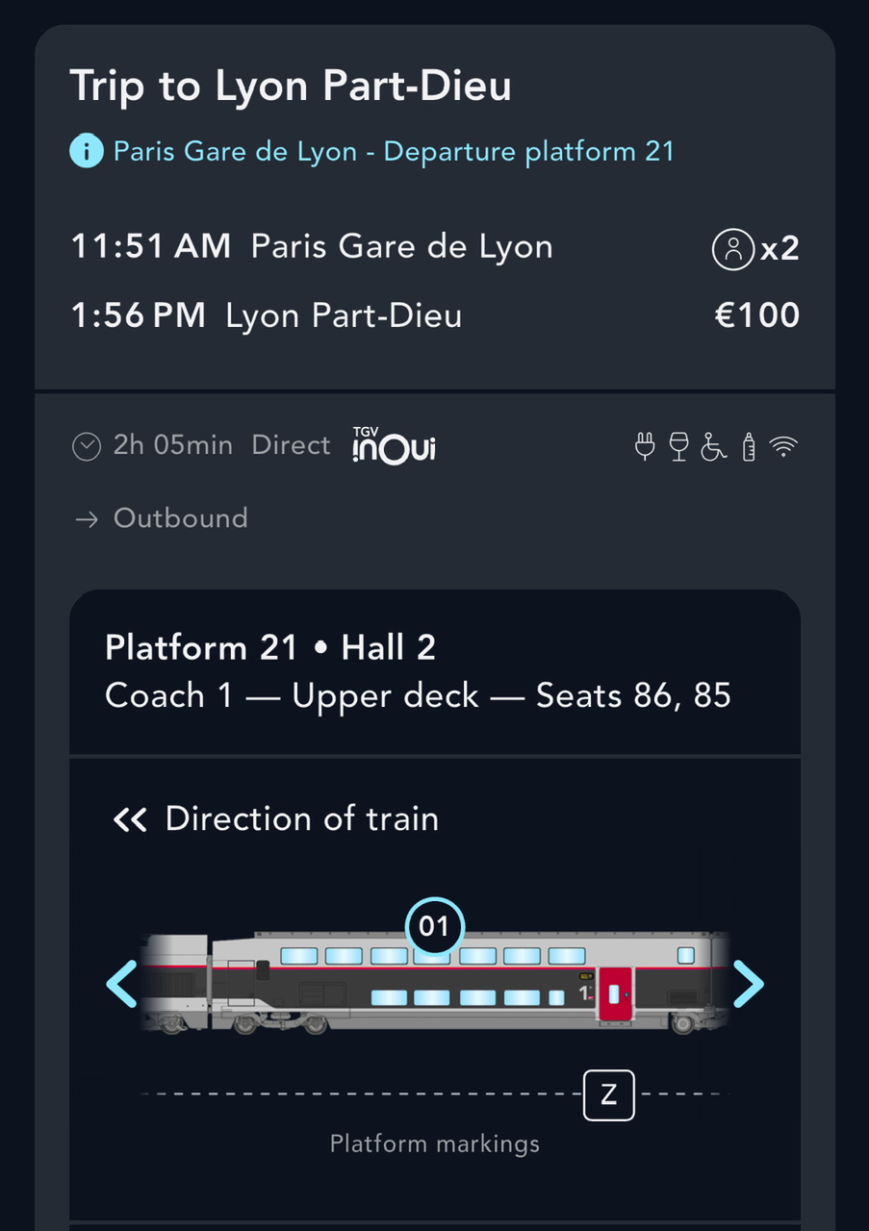
Task: Tap the wine glass bar icon
Action: 678,446
